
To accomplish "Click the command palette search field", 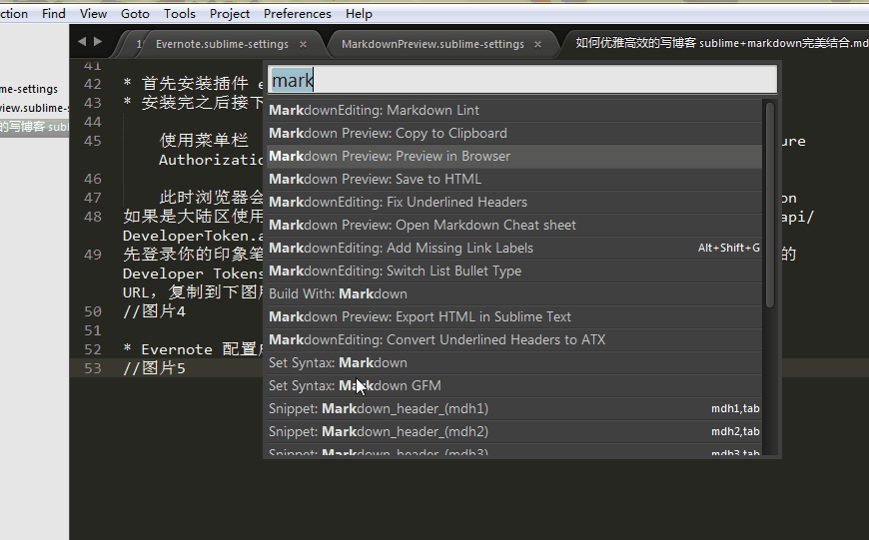I will coord(522,80).
